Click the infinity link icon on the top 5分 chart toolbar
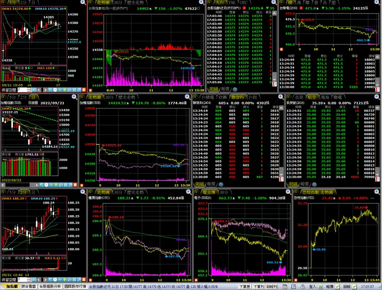 (x=34, y=90)
